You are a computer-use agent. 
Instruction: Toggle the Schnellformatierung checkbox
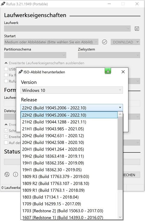[6, 131]
